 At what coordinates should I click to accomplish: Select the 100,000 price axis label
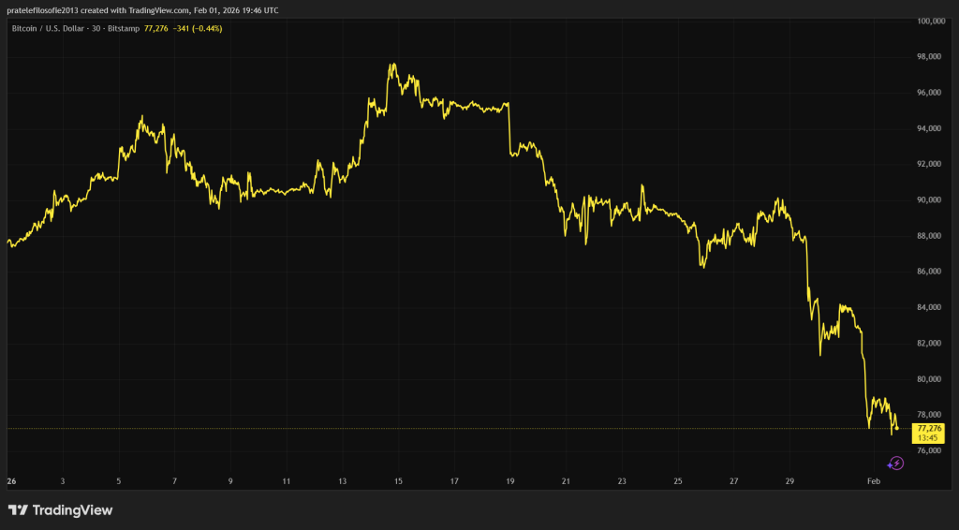pos(931,21)
